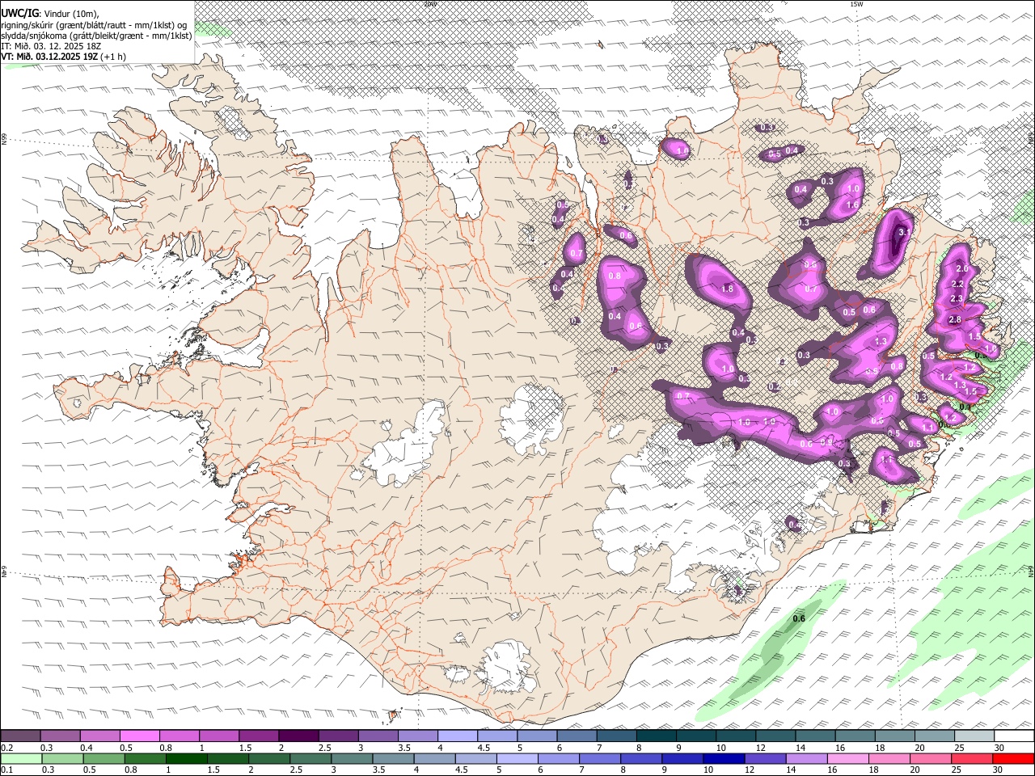Click the valid time 'VT: Mið. 03.12.2025 19Z (+1 h)'
The image size is (1035, 776).
coord(63,57)
